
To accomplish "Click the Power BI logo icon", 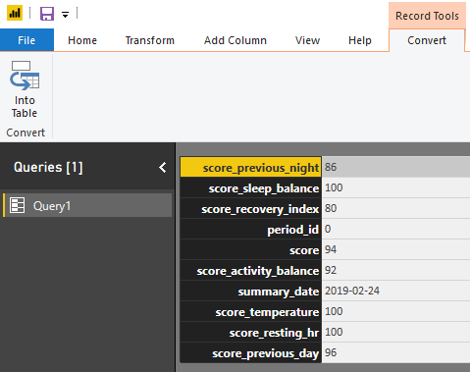I will 15,14.
